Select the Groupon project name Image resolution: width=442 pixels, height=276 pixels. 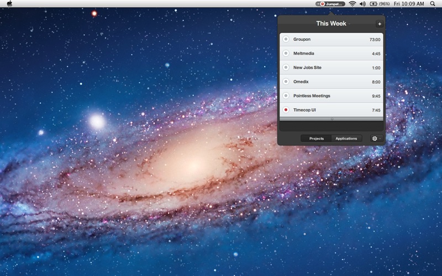302,39
